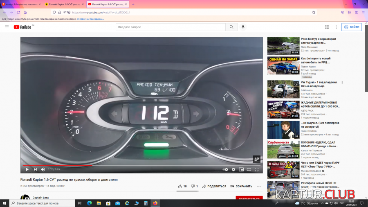Image resolution: width=368 pixels, height=207 pixels.
Task: Click the page vertical scrollbar
Action: point(366,59)
